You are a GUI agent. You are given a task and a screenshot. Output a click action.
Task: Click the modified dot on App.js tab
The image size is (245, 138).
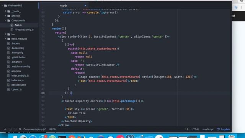tap(85, 5)
